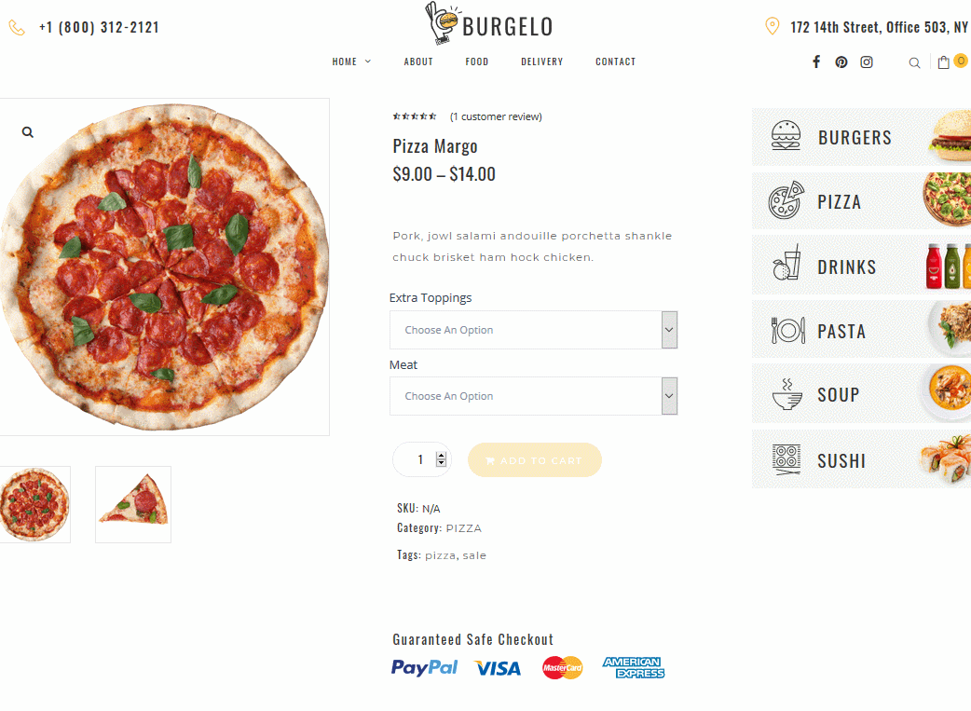This screenshot has width=971, height=711.
Task: Open the Pinterest social icon
Action: (841, 62)
